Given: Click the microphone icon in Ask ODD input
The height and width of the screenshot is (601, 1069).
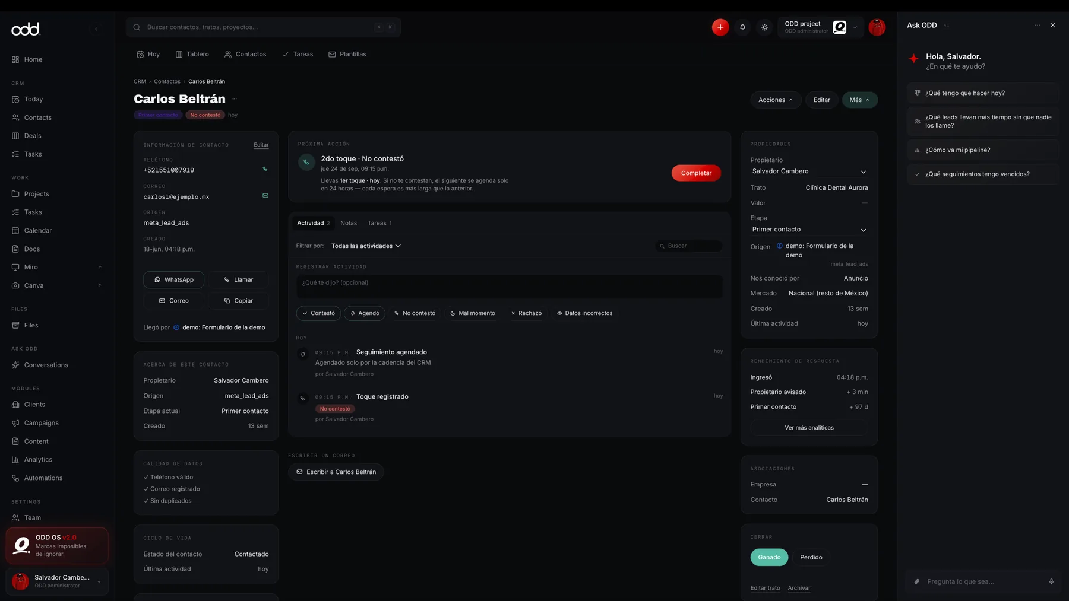Looking at the screenshot, I should [1051, 581].
